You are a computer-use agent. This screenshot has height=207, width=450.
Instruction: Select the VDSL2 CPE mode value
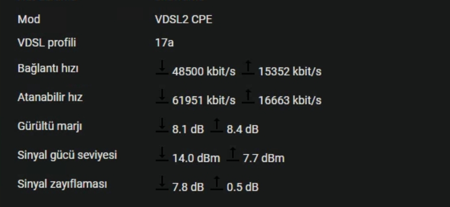[184, 19]
